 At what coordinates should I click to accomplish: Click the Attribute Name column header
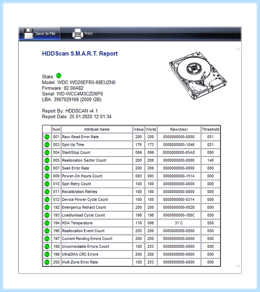tap(97, 130)
